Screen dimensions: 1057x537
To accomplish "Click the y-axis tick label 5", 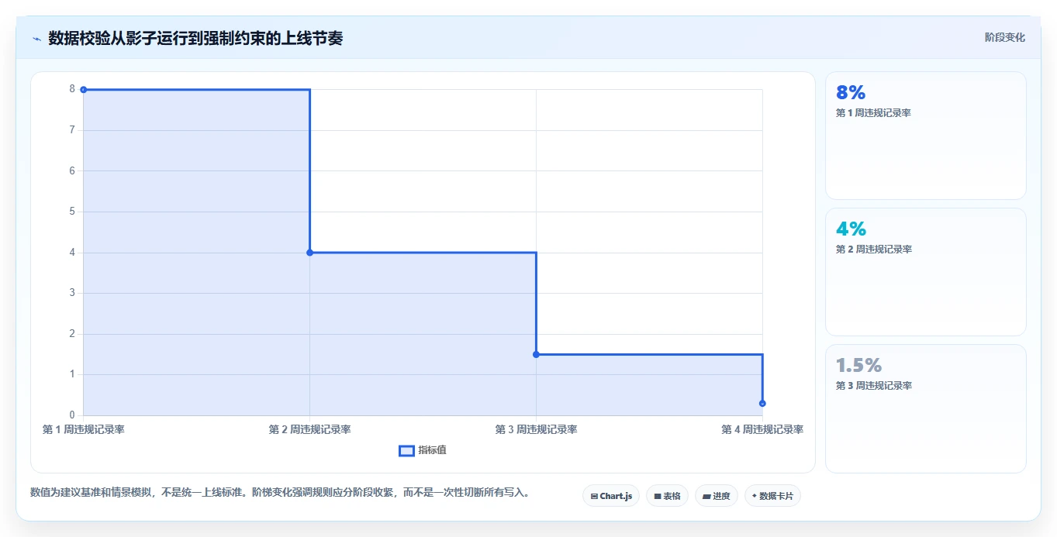I will pyautogui.click(x=72, y=212).
